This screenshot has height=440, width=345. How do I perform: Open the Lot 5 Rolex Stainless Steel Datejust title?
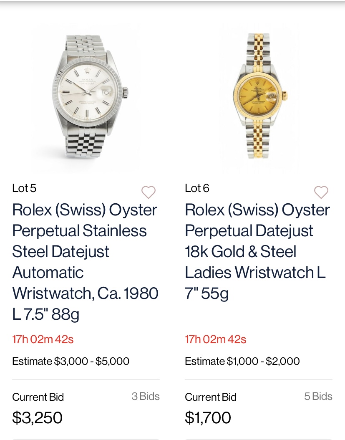pyautogui.click(x=85, y=262)
